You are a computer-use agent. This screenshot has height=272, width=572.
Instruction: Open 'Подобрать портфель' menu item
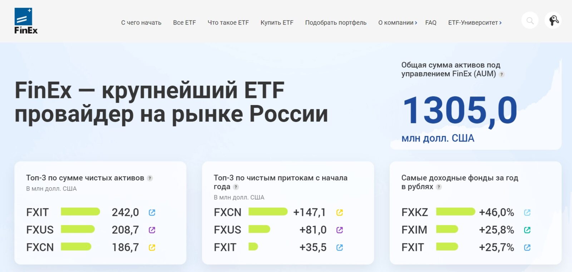(336, 23)
